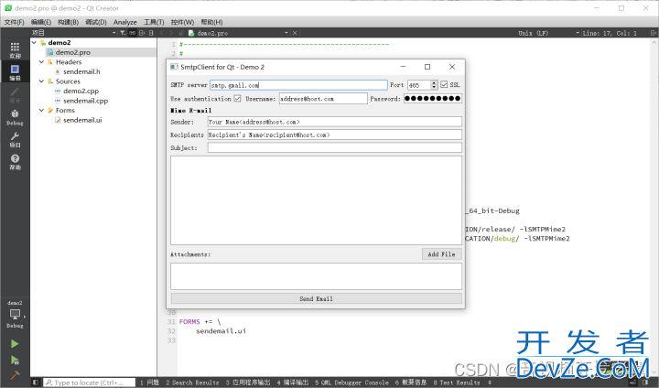Click the Build hammer icon
659x388 pixels.
15,375
